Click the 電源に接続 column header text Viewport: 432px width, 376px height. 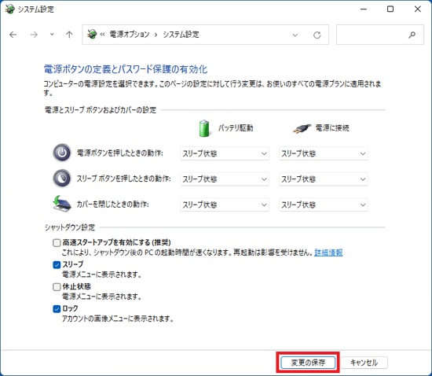tap(332, 128)
